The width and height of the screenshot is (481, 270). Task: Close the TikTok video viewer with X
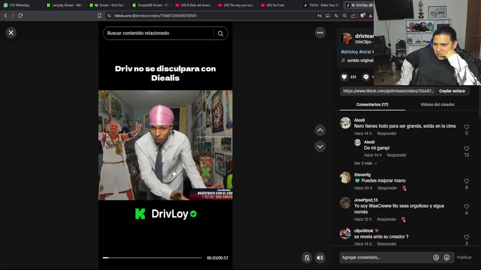(x=11, y=33)
